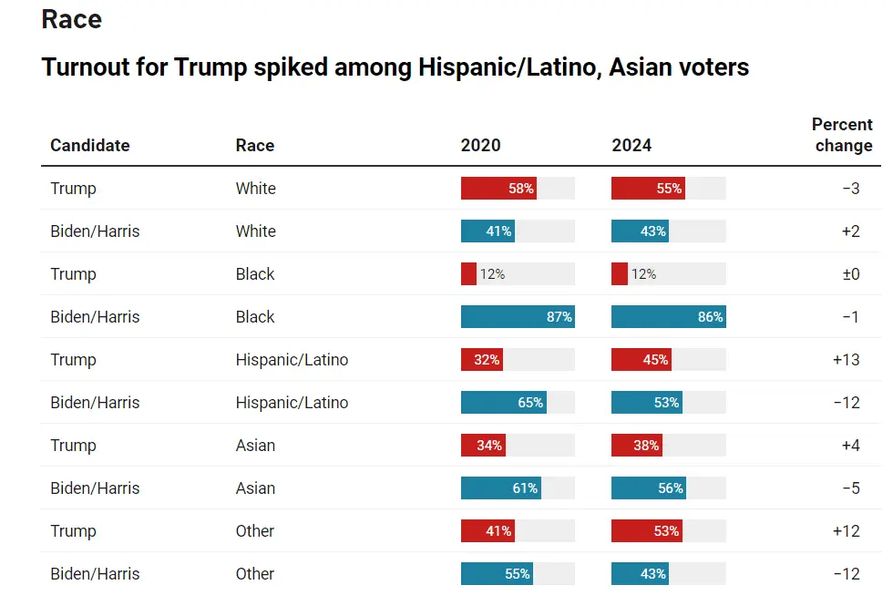Click the +4 percent change value
This screenshot has height=616, width=893.
pos(849,446)
